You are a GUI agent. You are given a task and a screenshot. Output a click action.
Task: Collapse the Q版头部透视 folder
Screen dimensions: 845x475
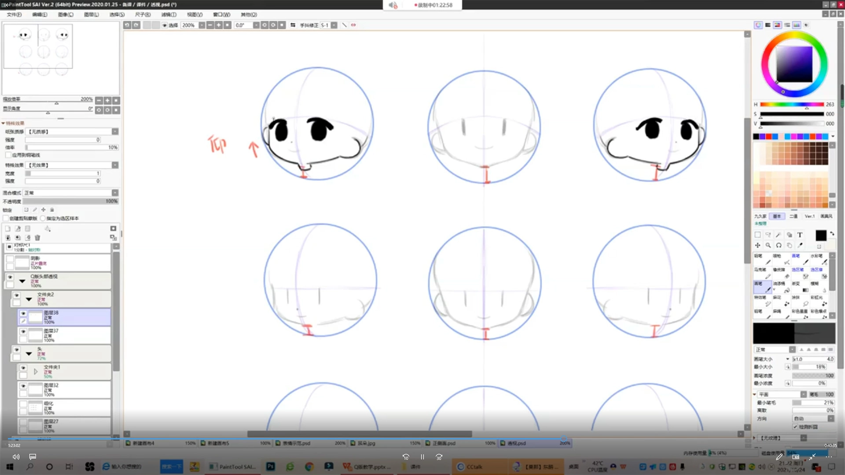(22, 281)
